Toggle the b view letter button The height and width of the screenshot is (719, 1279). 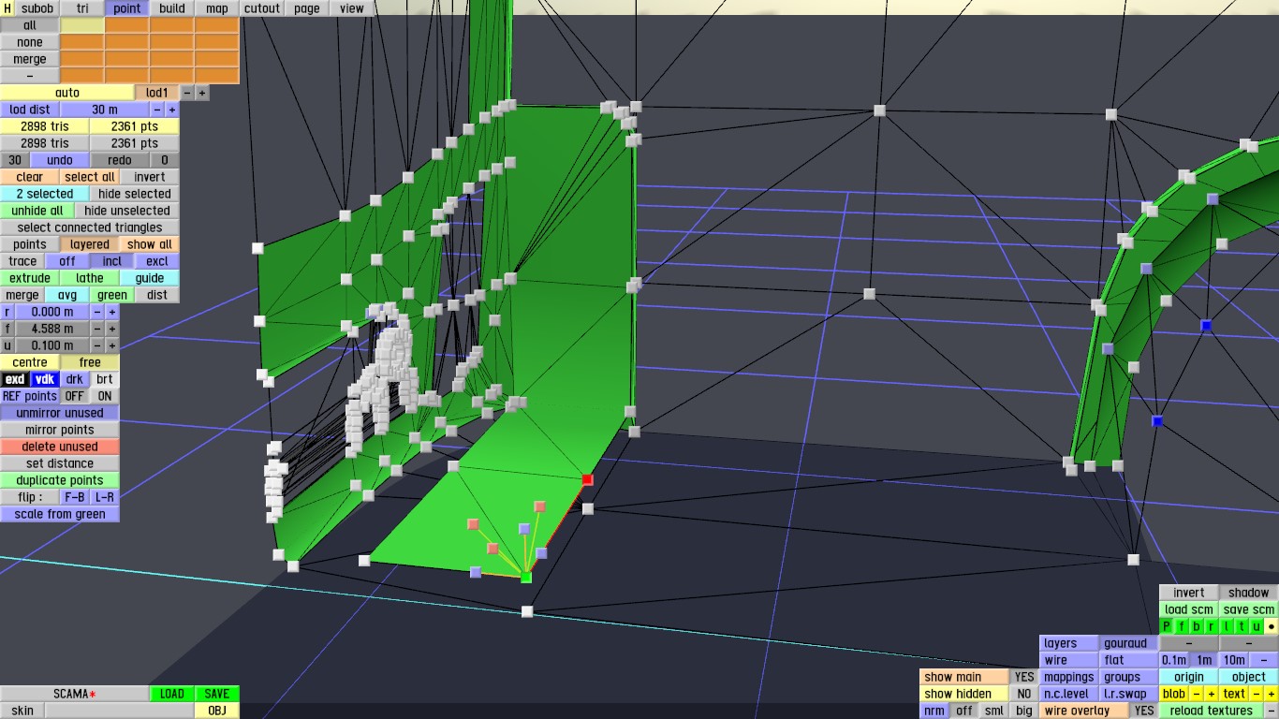click(1197, 626)
